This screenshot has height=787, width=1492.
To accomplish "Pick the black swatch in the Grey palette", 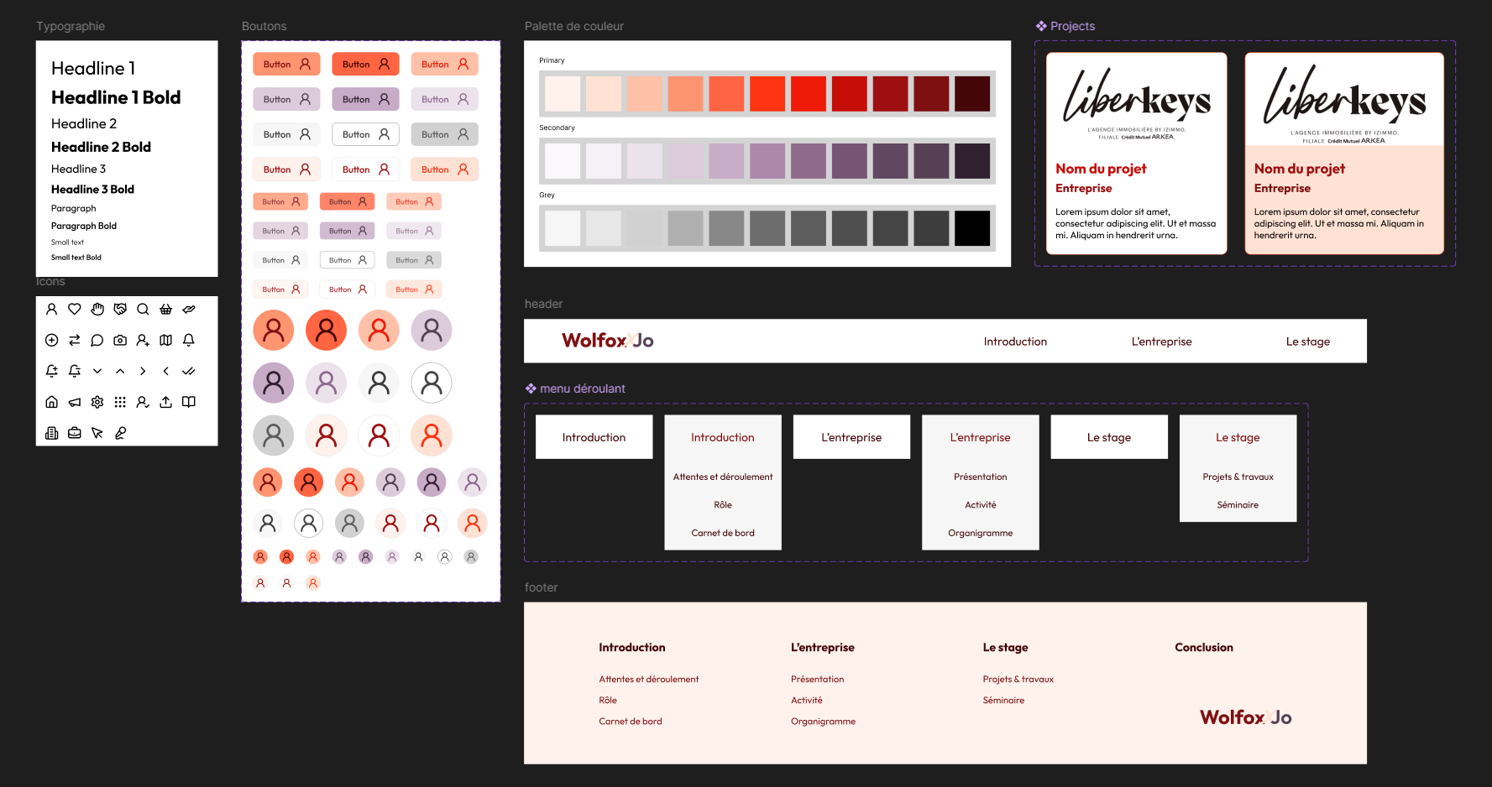I will tap(972, 228).
